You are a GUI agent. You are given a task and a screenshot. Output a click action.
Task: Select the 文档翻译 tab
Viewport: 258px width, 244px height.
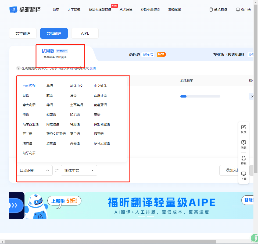pos(54,33)
